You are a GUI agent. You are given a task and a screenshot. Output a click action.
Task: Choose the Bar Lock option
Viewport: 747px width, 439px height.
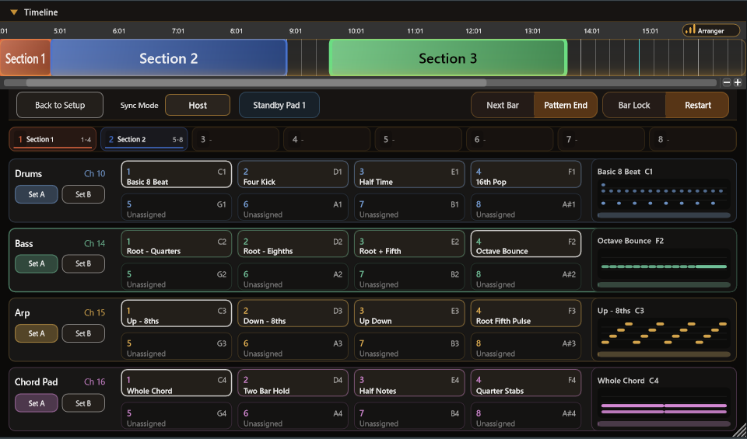(634, 105)
